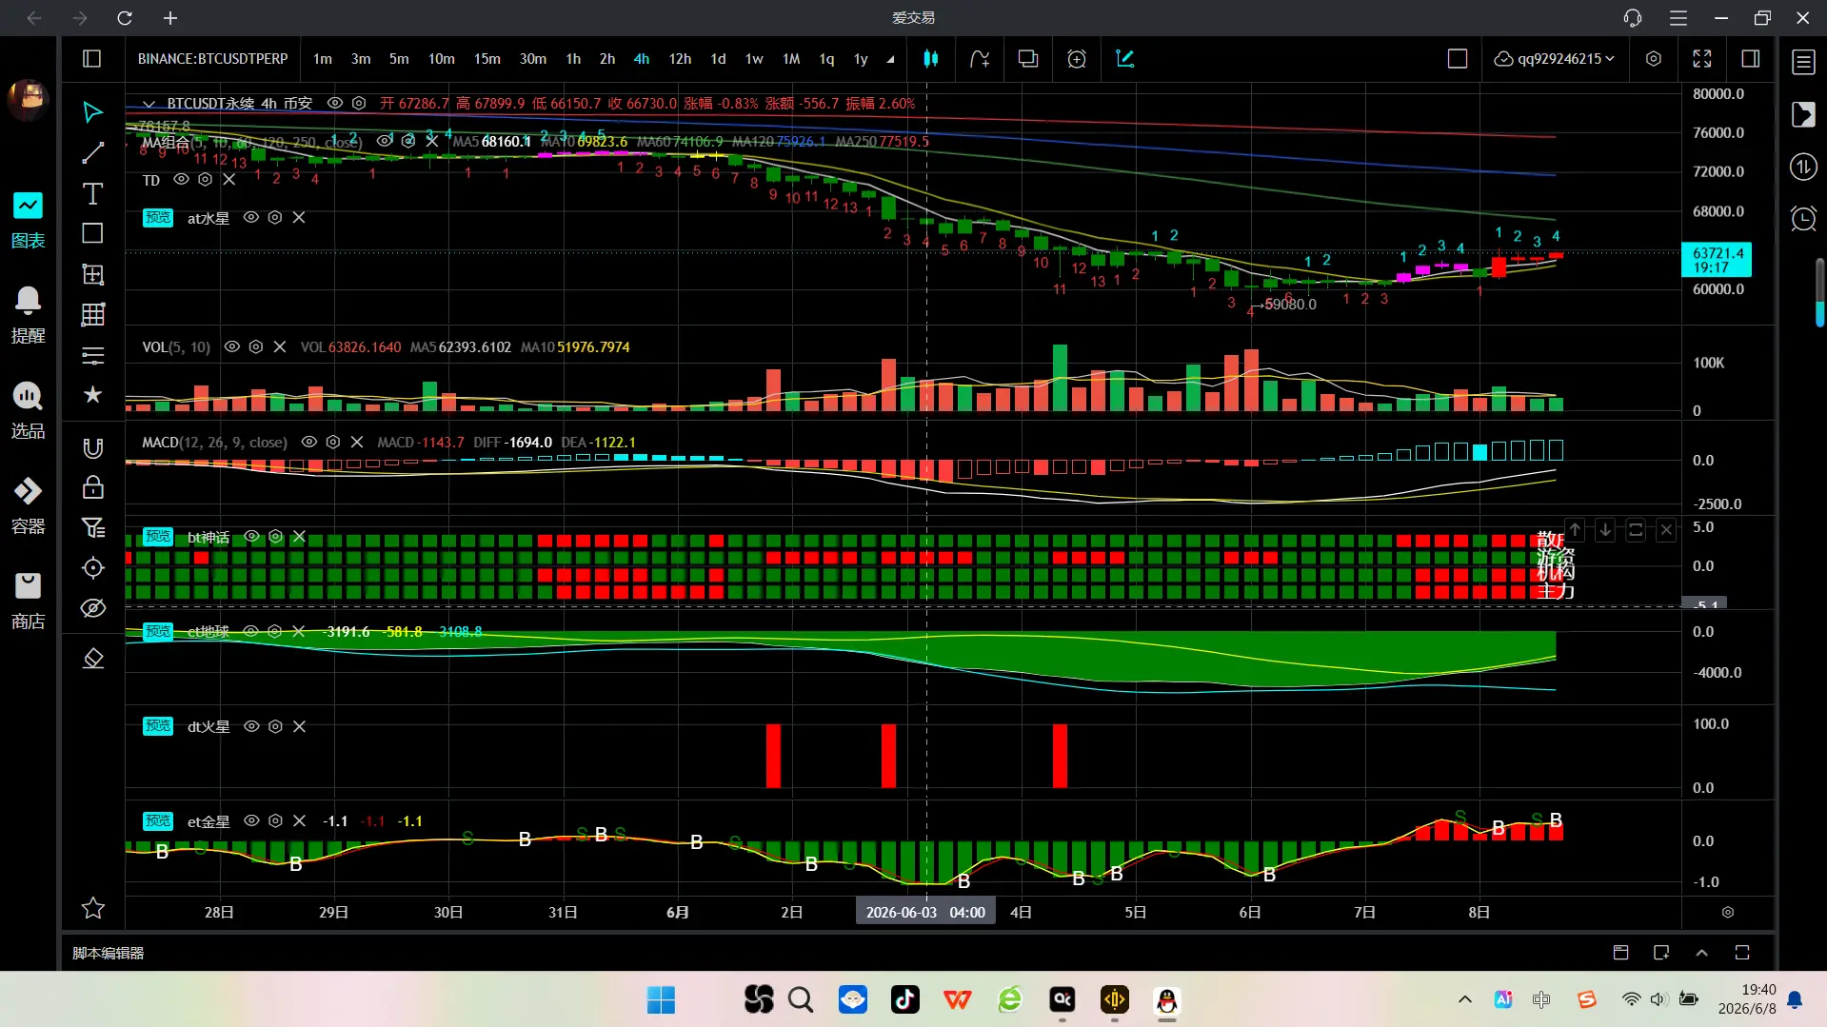Screen dimensions: 1827x1027
Task: Open et金星 indicator settings
Action: coord(275,820)
